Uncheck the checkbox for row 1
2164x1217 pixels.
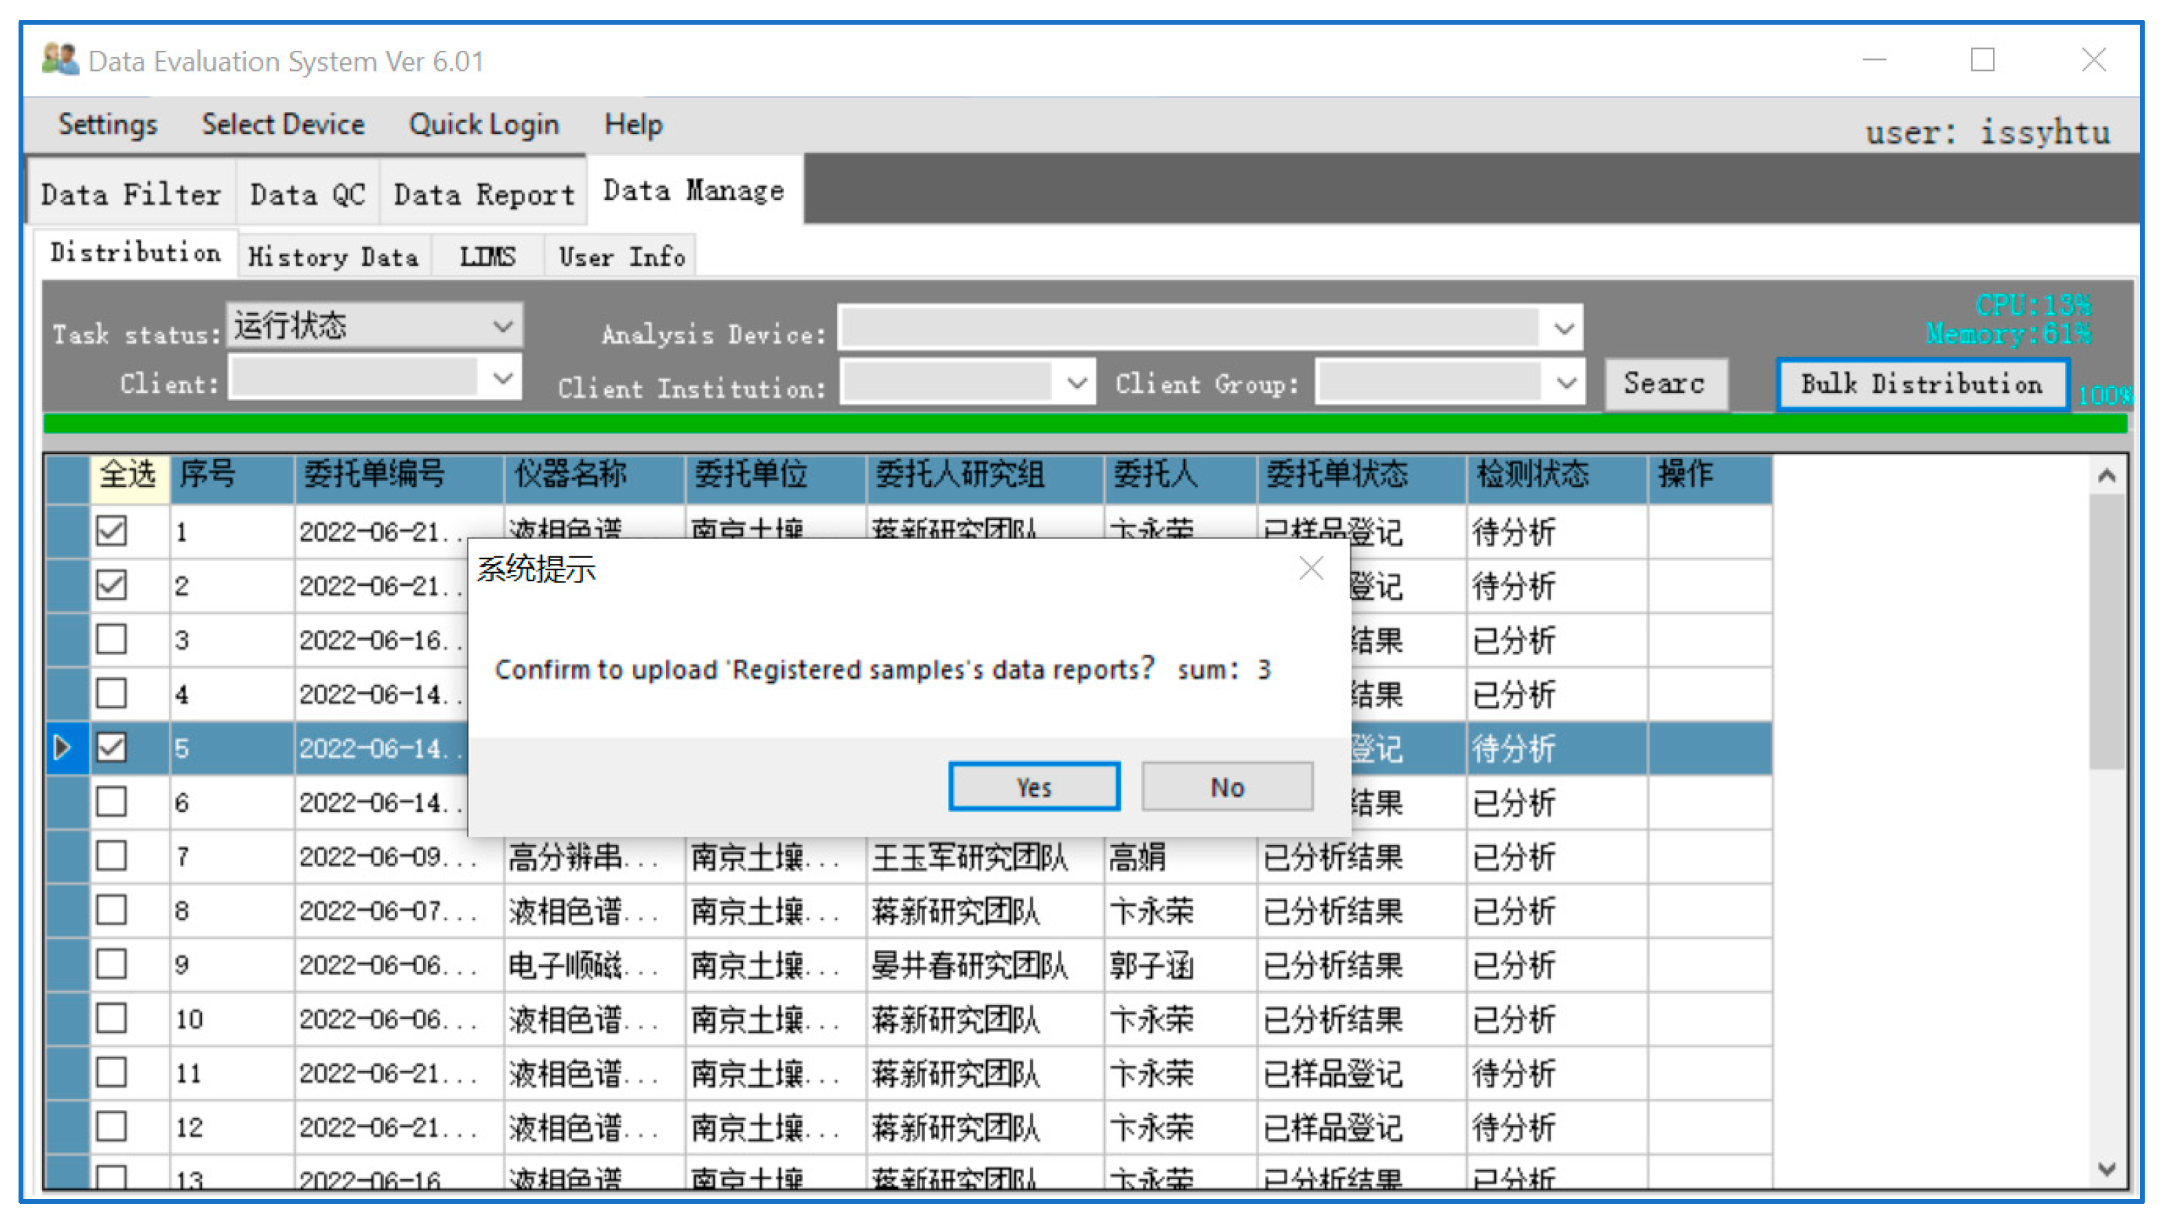[x=111, y=531]
